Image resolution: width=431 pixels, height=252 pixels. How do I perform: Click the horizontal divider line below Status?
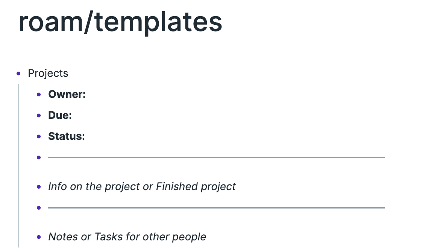(x=217, y=157)
